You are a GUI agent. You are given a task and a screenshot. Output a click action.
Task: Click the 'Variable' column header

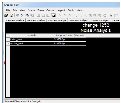(32, 35)
